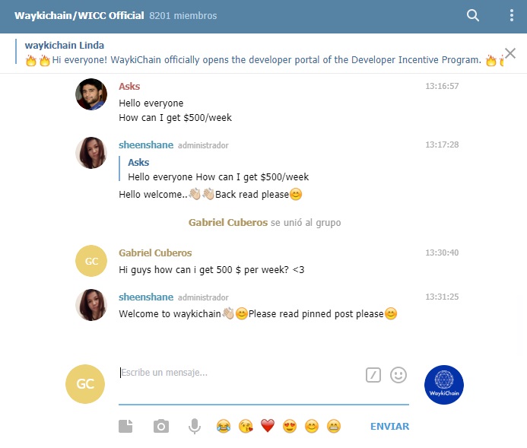Insert the heart-eyes emoji

(290, 426)
